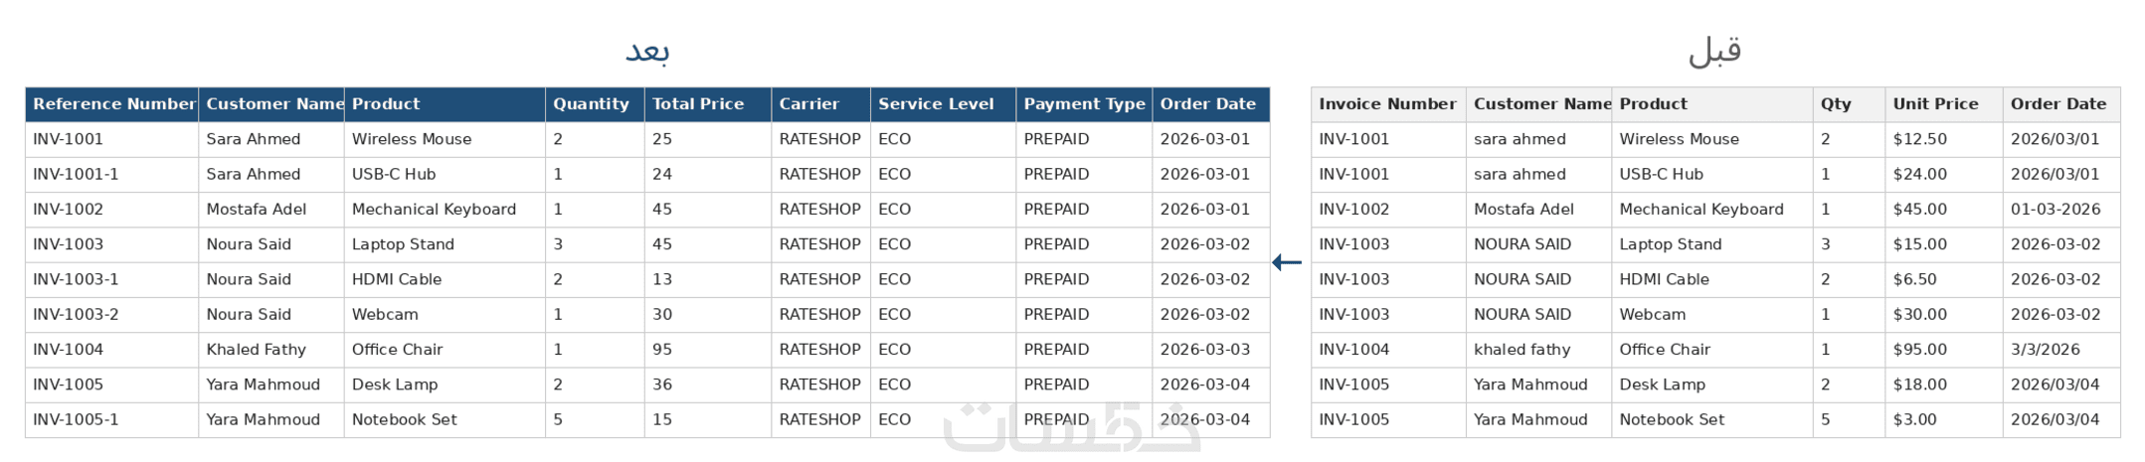
Task: Click the Qty column header
Action: point(1849,104)
